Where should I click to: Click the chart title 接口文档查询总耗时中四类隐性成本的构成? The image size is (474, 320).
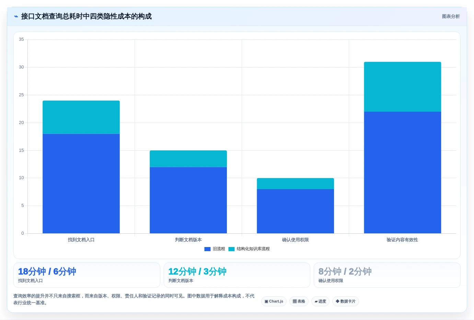[x=86, y=16]
